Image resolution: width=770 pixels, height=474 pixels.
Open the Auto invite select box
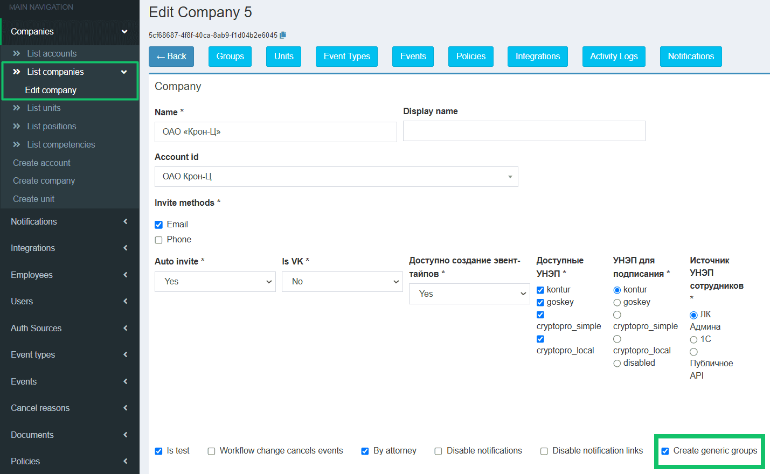click(x=215, y=282)
